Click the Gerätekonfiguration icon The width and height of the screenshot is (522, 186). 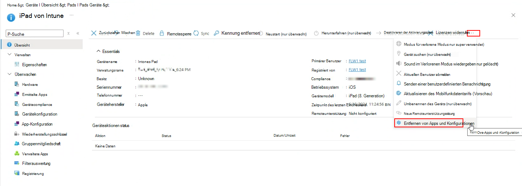point(17,114)
